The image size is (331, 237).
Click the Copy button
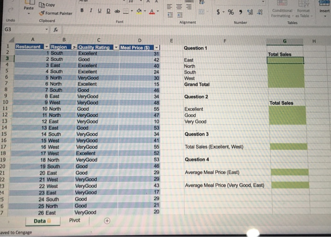47,5
